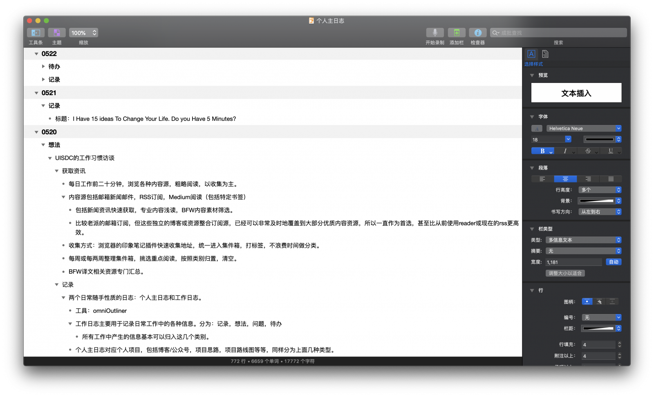This screenshot has height=397, width=654.
Task: Toggle italic text formatting
Action: click(565, 151)
